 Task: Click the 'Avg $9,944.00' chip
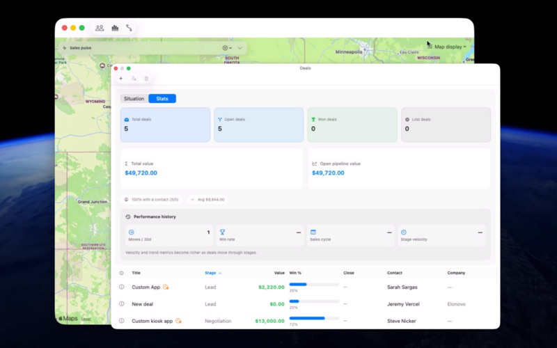pos(207,200)
